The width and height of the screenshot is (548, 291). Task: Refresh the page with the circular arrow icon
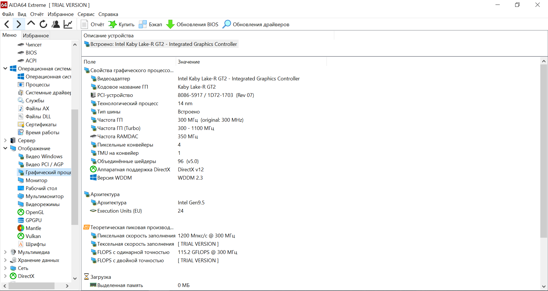coord(43,24)
